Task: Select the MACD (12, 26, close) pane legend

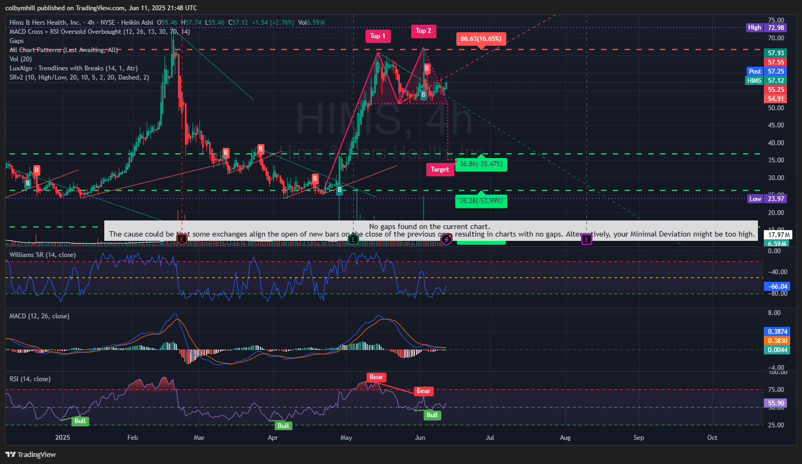Action: click(x=39, y=316)
